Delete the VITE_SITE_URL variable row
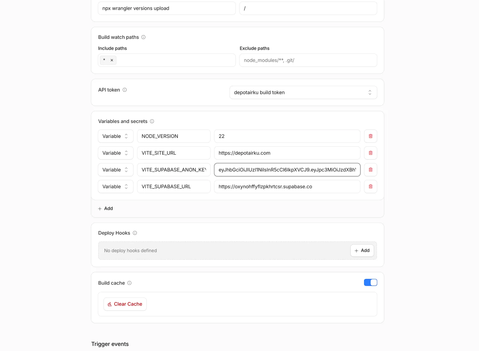Image resolution: width=479 pixels, height=351 pixels. [x=370, y=153]
